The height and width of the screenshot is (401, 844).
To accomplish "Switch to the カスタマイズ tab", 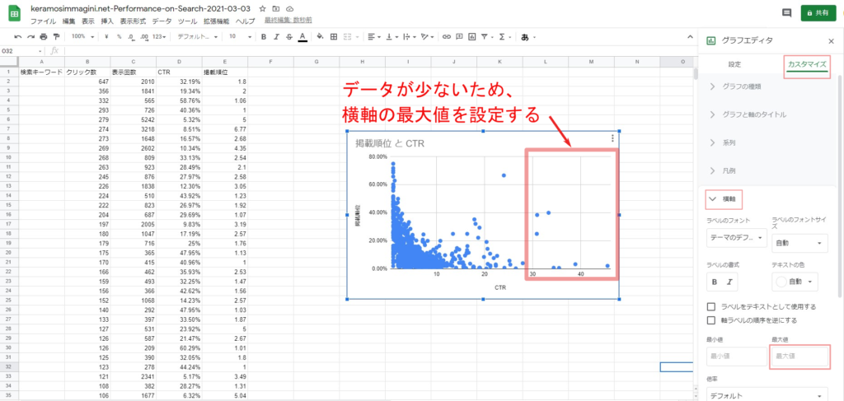I will point(806,64).
